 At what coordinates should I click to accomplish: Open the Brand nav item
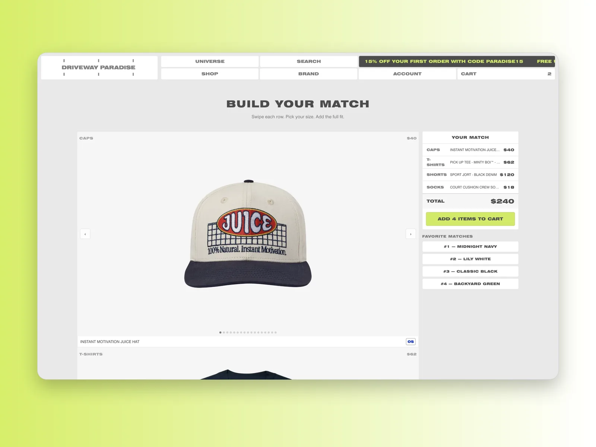[x=308, y=74]
